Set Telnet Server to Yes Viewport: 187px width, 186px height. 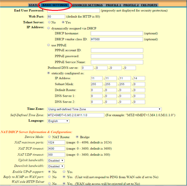[x=63, y=22]
